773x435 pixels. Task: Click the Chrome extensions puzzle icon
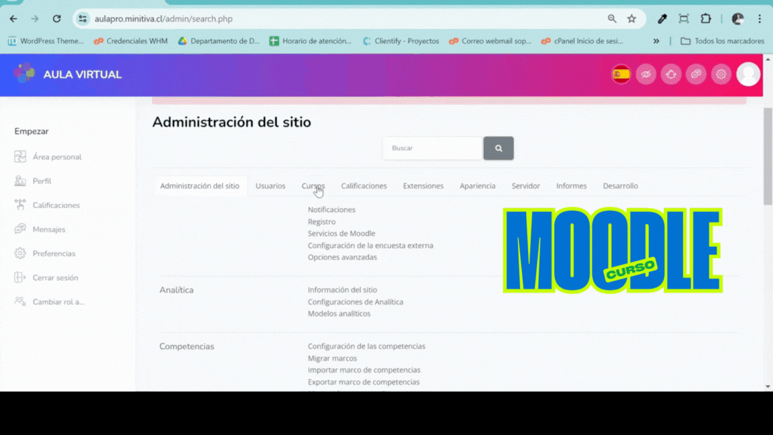click(706, 19)
